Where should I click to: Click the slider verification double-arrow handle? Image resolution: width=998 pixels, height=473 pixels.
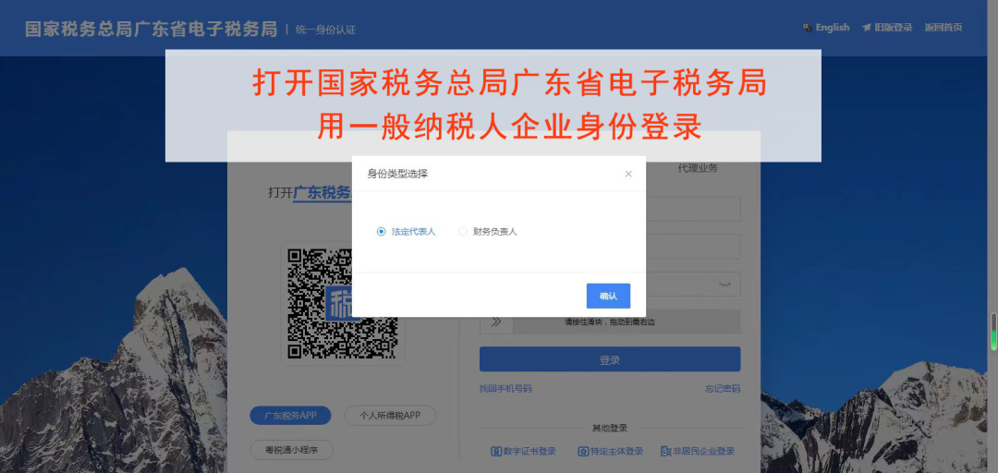coord(496,321)
